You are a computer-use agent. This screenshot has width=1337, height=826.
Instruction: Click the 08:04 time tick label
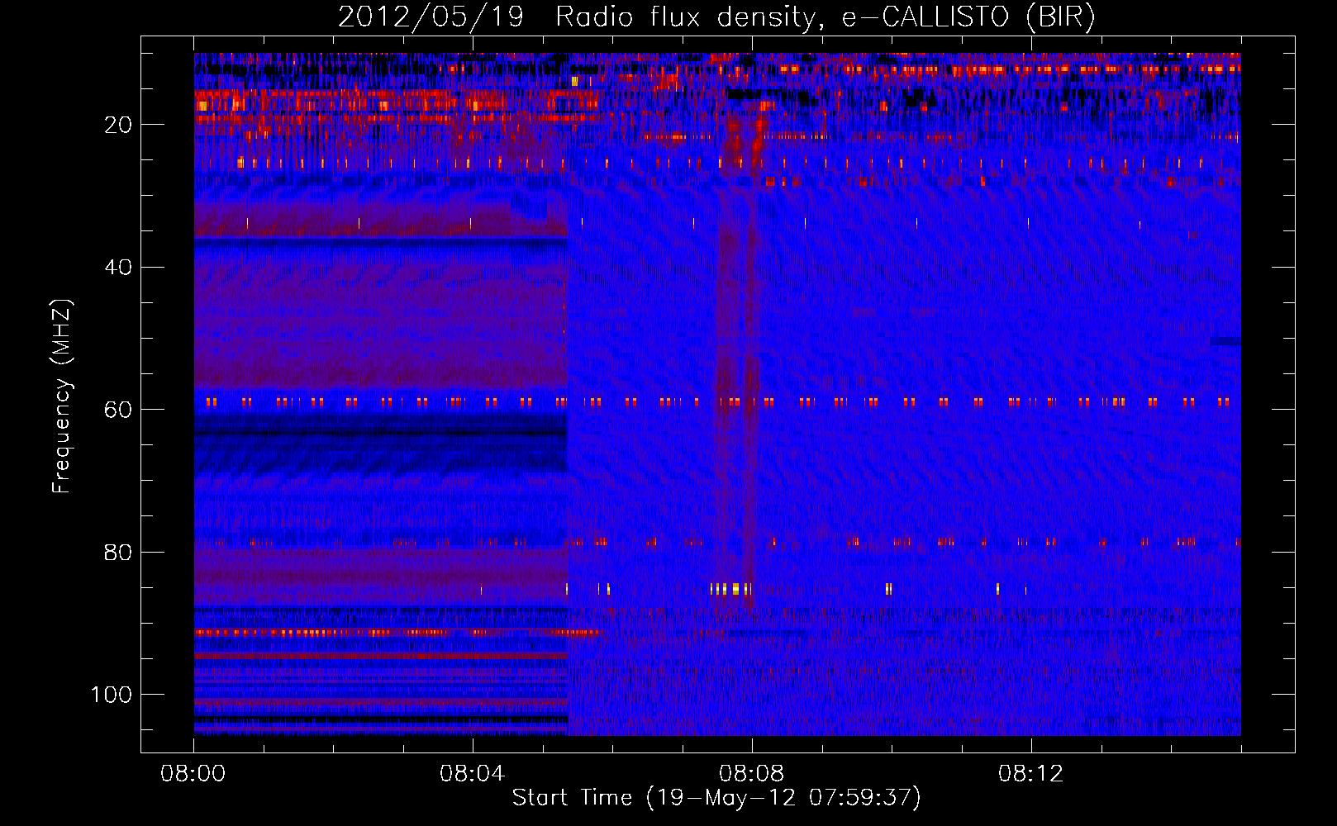click(473, 774)
